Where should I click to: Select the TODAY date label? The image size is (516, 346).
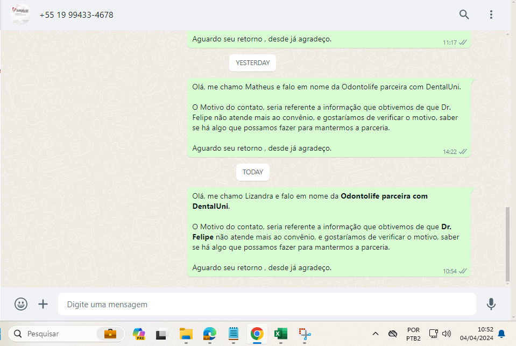253,172
